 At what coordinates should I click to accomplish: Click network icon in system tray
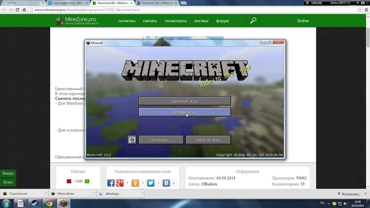point(340,203)
